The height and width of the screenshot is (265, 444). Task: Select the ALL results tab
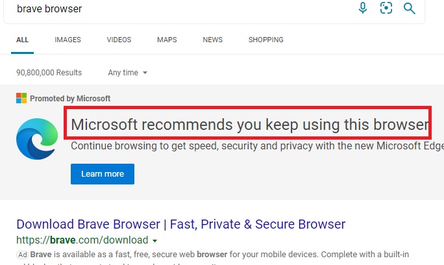click(23, 40)
